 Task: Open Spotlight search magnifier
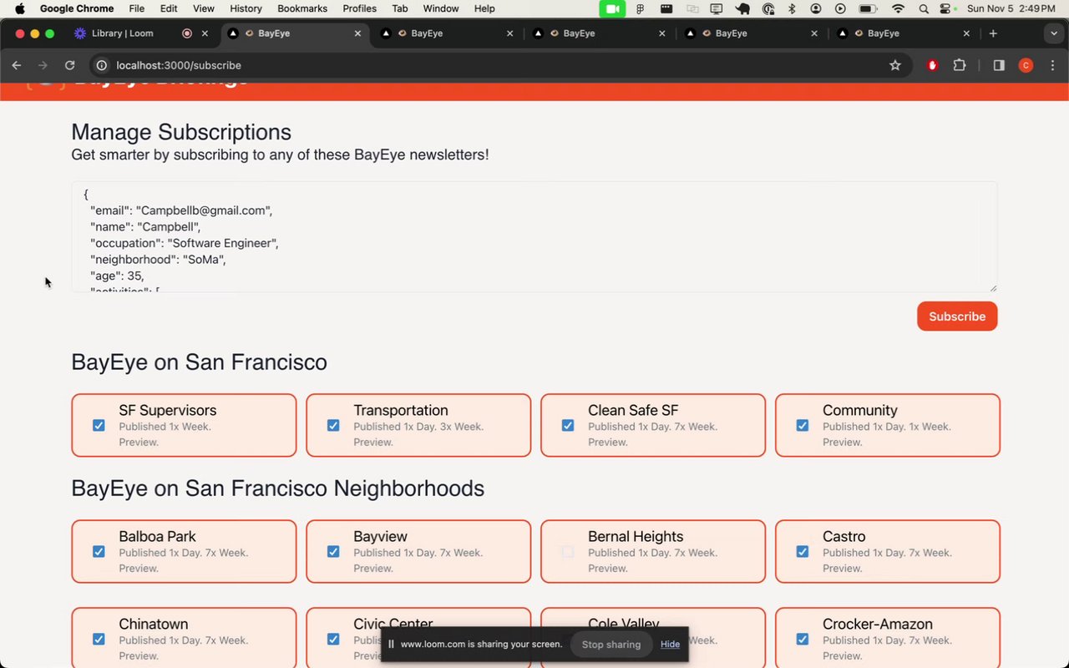point(924,8)
